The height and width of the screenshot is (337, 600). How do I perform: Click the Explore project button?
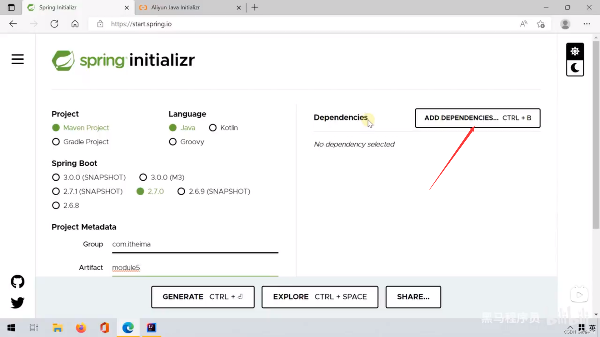(x=320, y=297)
